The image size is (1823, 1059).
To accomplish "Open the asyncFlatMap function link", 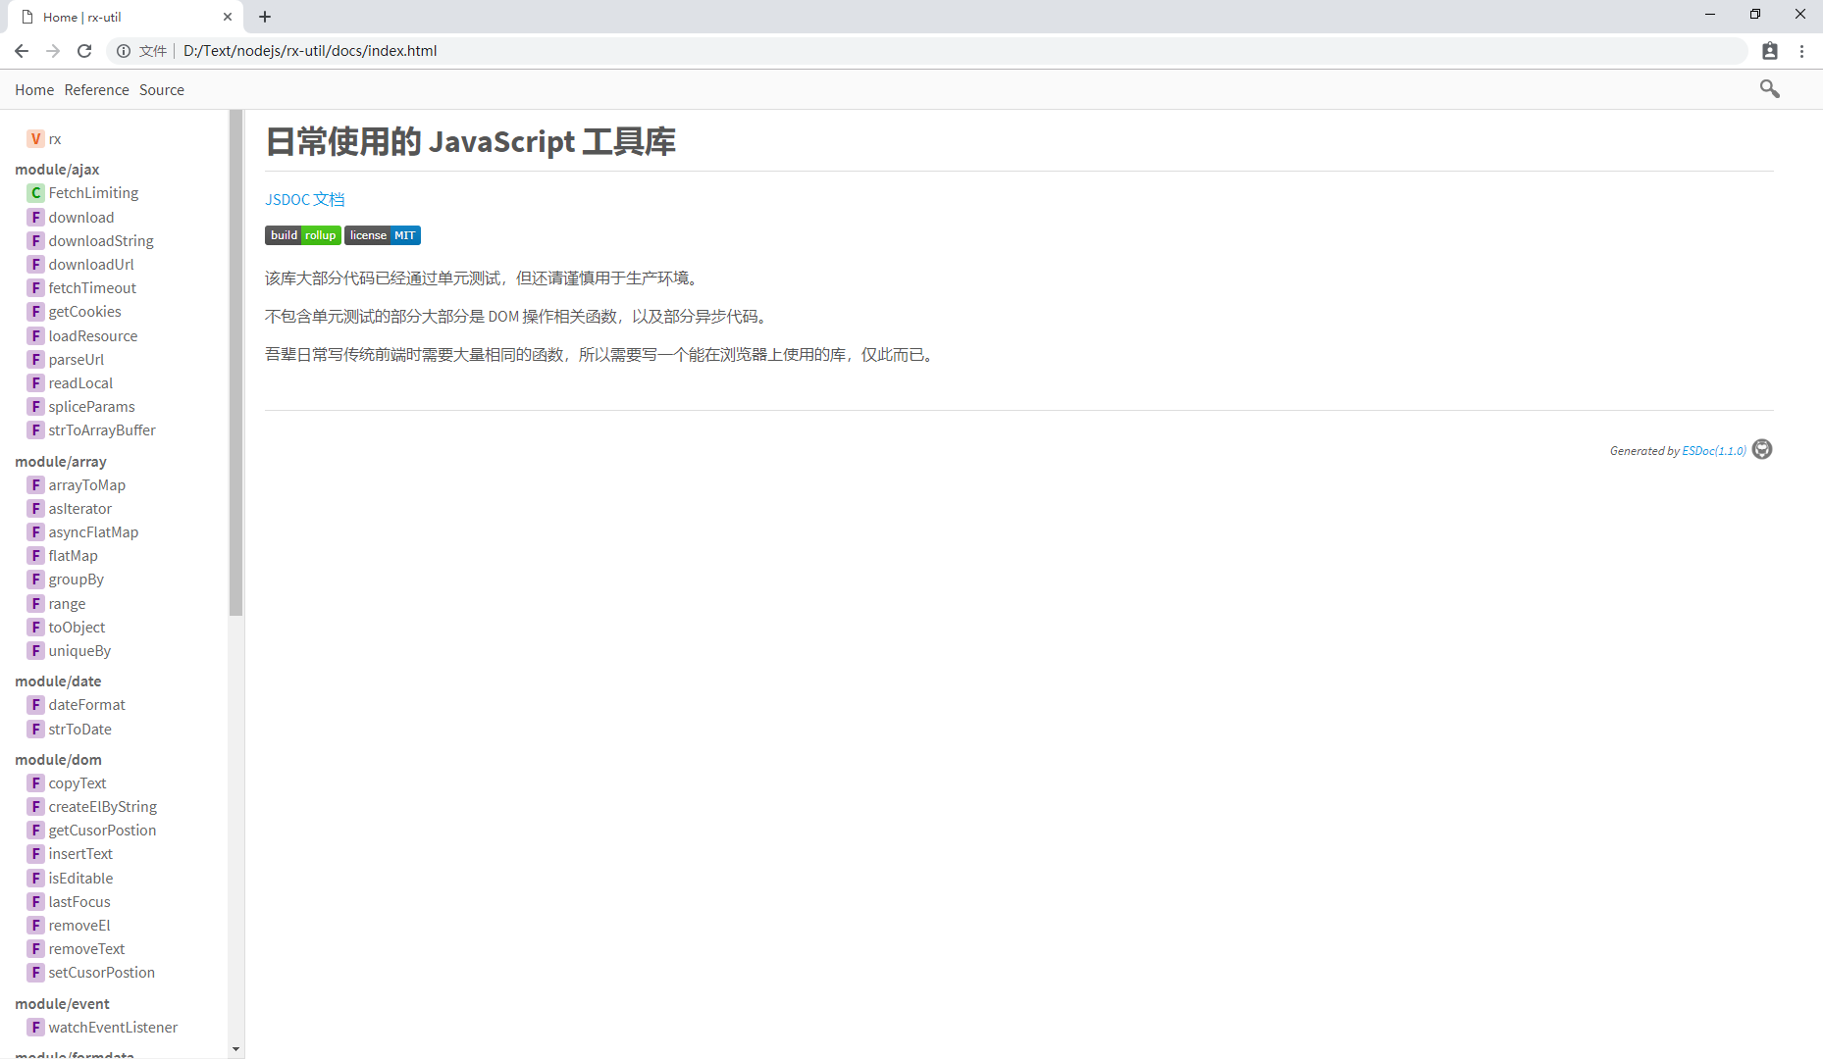I will pos(93,532).
